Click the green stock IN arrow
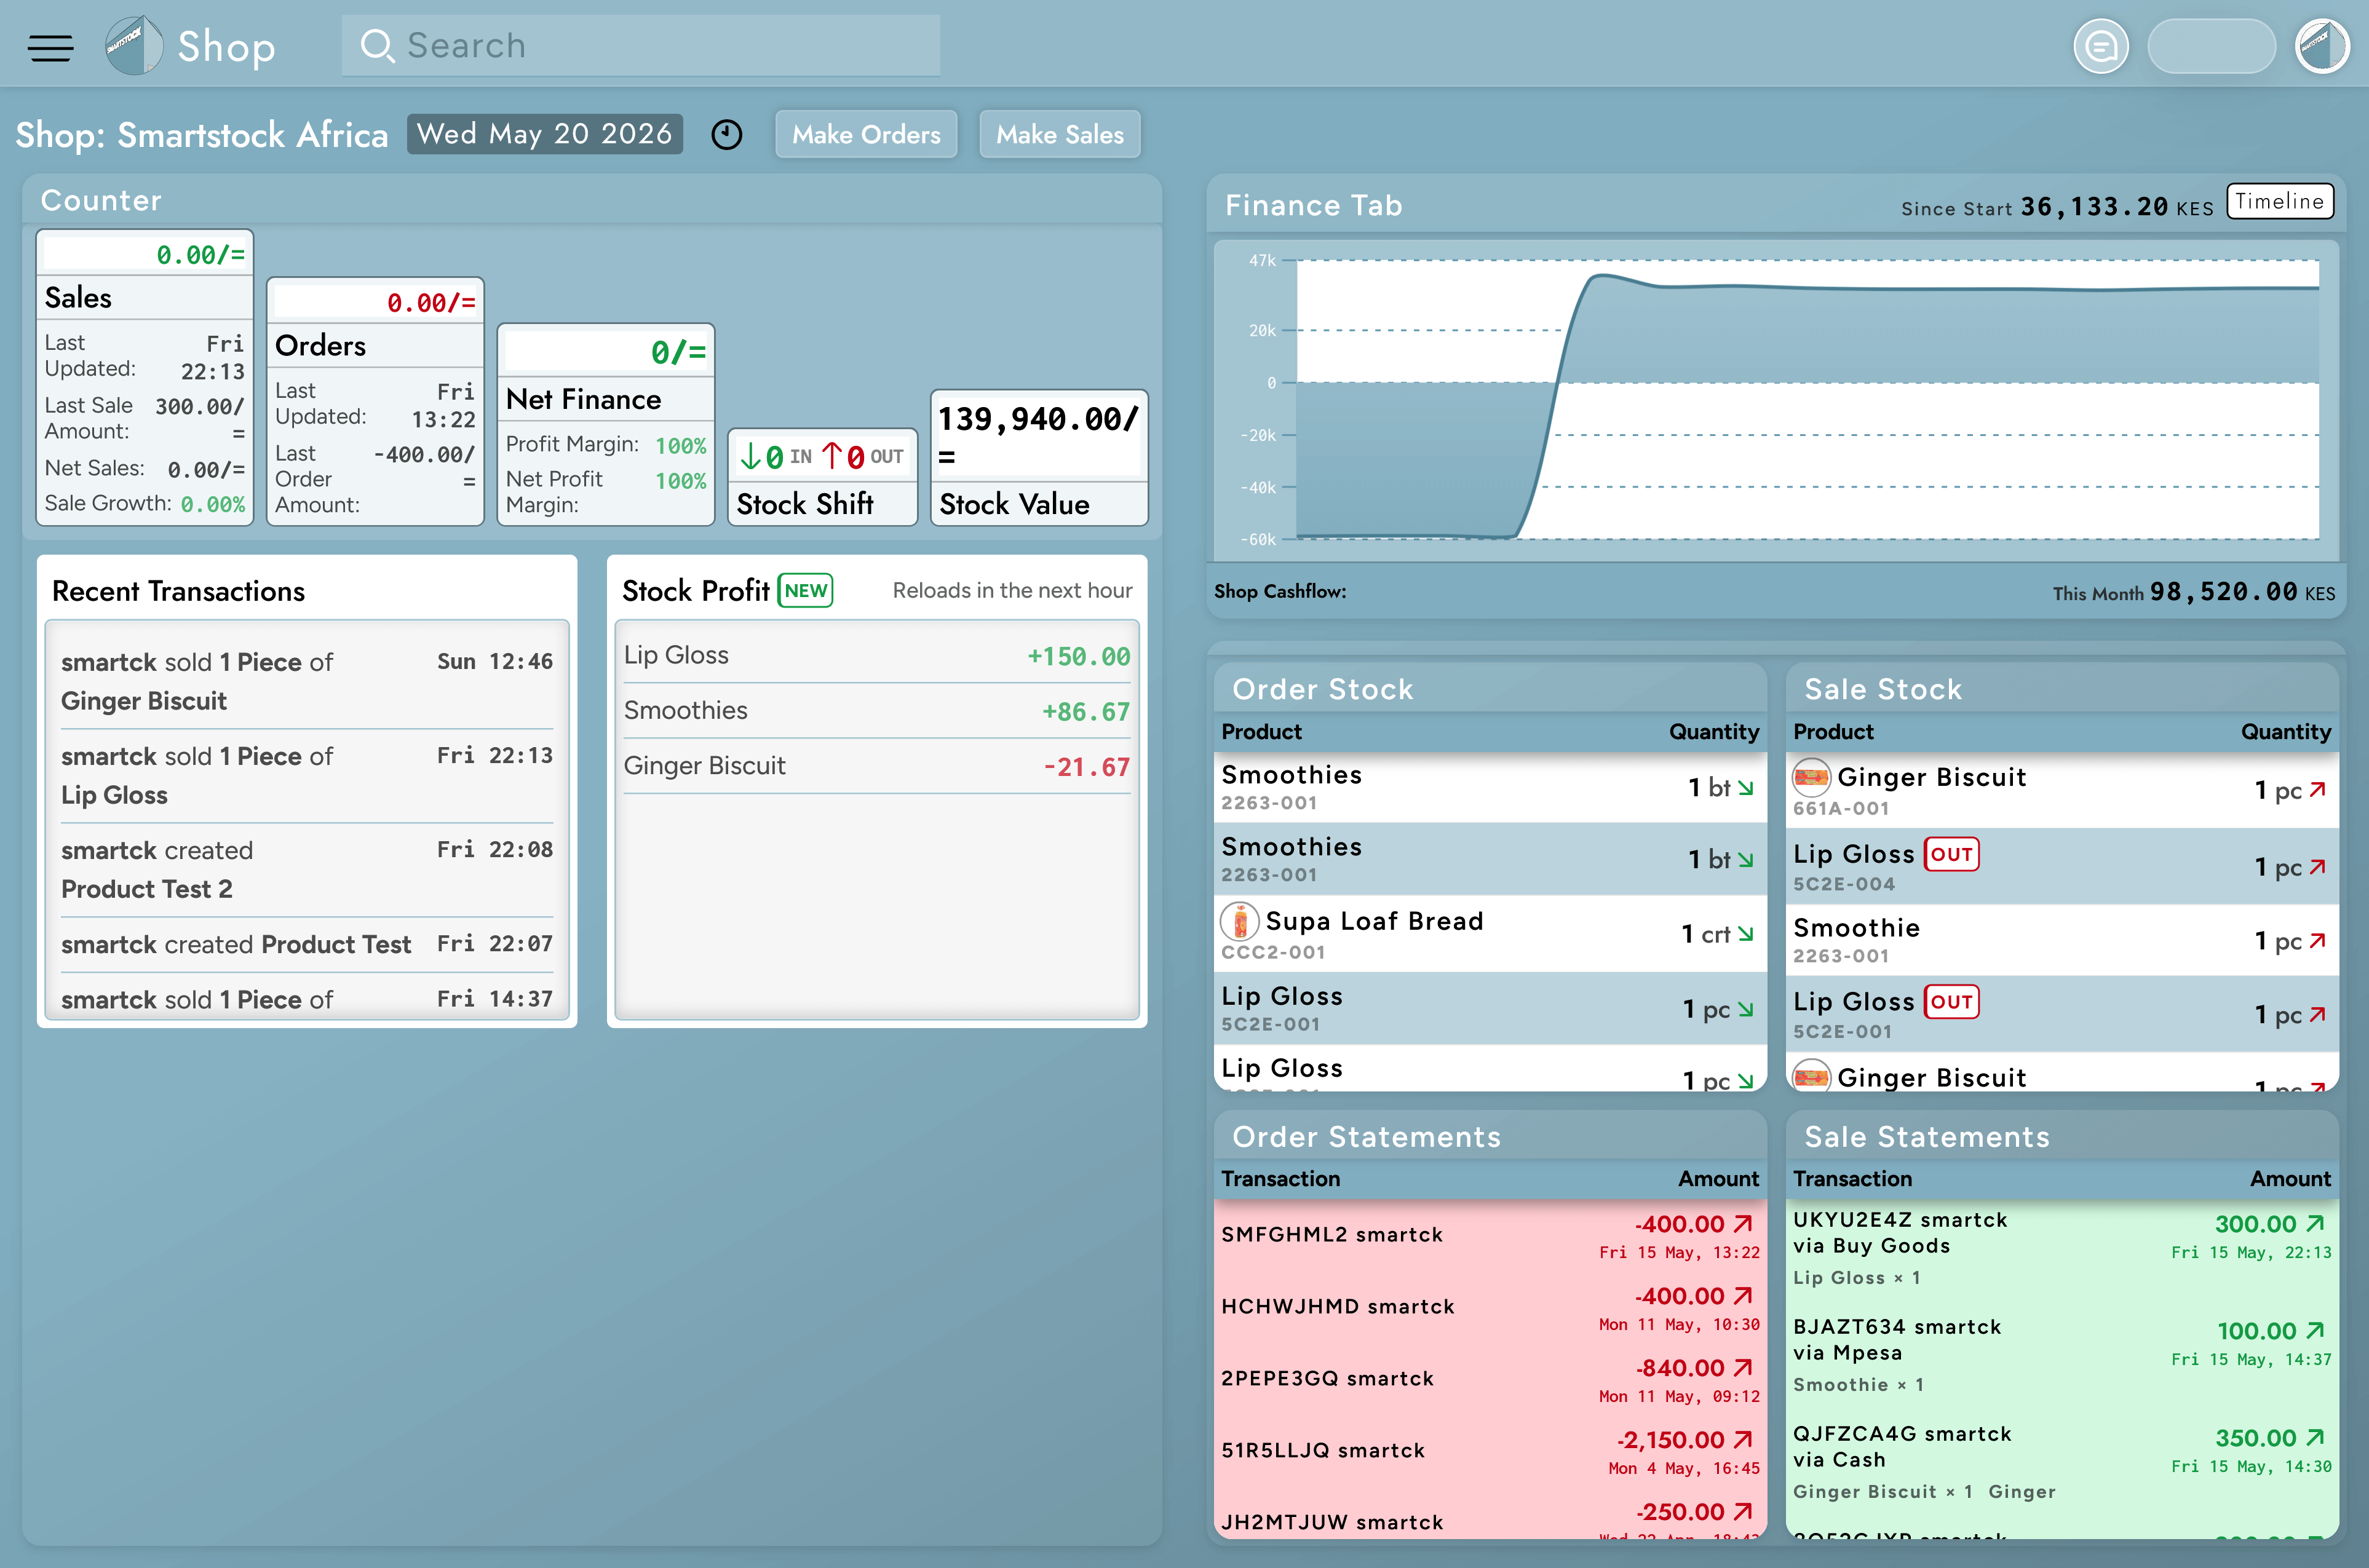Viewport: 2369px width, 1568px height. click(x=750, y=457)
